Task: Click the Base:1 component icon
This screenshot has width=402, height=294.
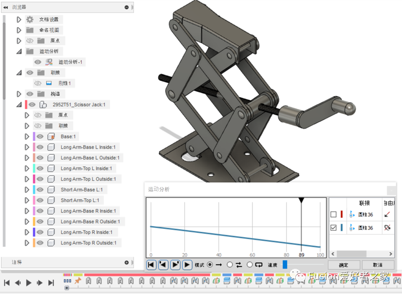Action: point(51,136)
